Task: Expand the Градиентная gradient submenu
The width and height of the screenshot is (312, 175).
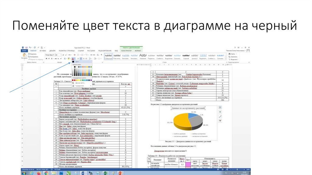Action: tap(82, 86)
